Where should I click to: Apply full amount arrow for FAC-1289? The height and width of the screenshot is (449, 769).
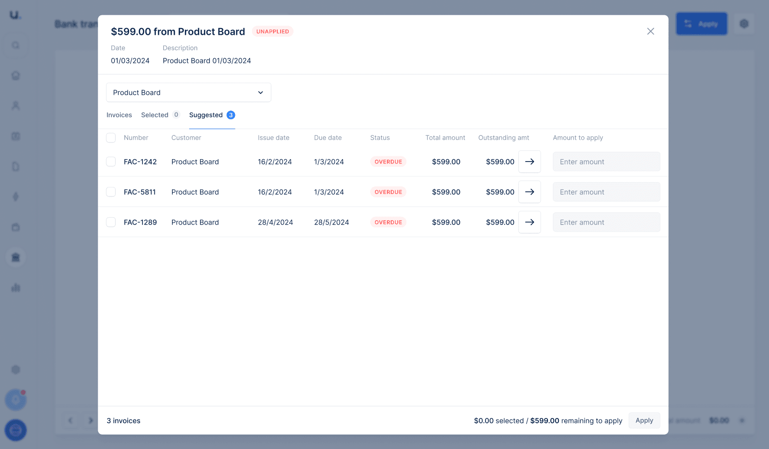(x=529, y=222)
